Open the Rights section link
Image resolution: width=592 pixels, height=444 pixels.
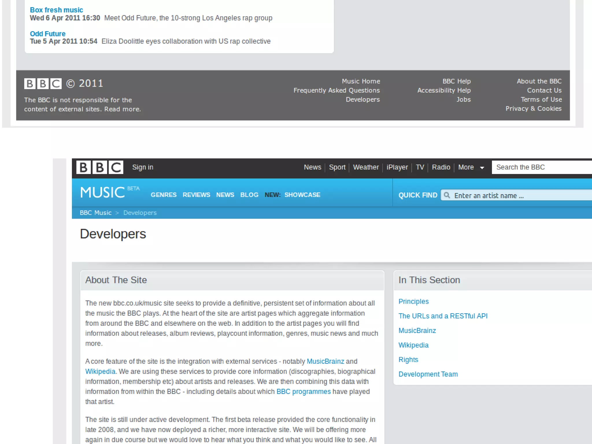[x=408, y=360]
